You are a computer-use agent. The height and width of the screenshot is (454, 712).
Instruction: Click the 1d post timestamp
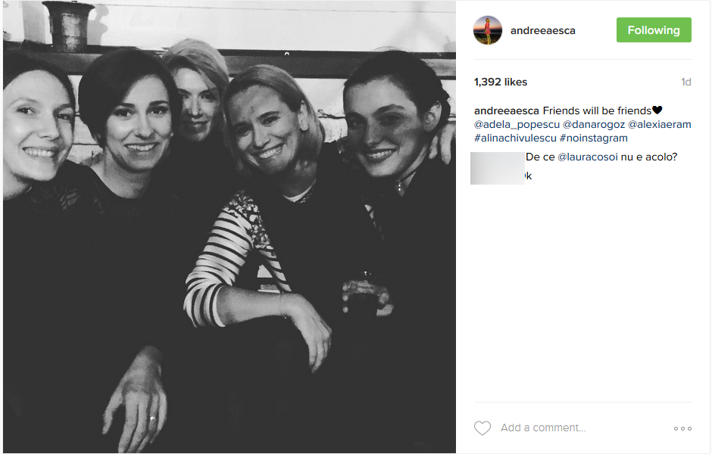click(x=685, y=82)
